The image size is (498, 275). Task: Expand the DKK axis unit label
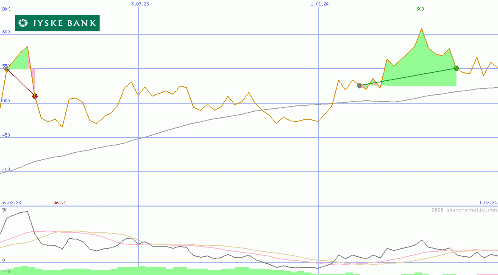pos(6,8)
